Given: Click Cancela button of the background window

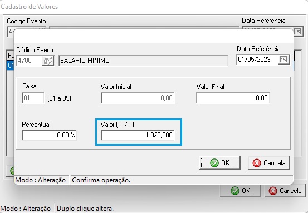Looking at the screenshot, I should pyautogui.click(x=285, y=190).
